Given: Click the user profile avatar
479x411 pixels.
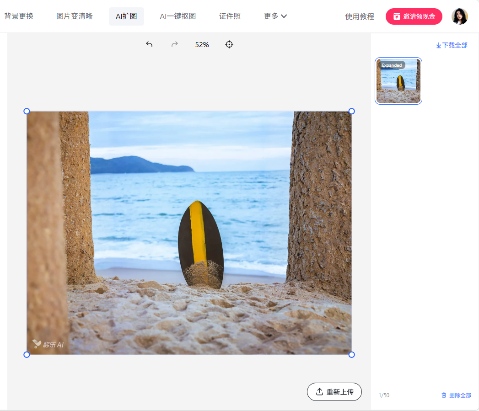Looking at the screenshot, I should (x=459, y=16).
